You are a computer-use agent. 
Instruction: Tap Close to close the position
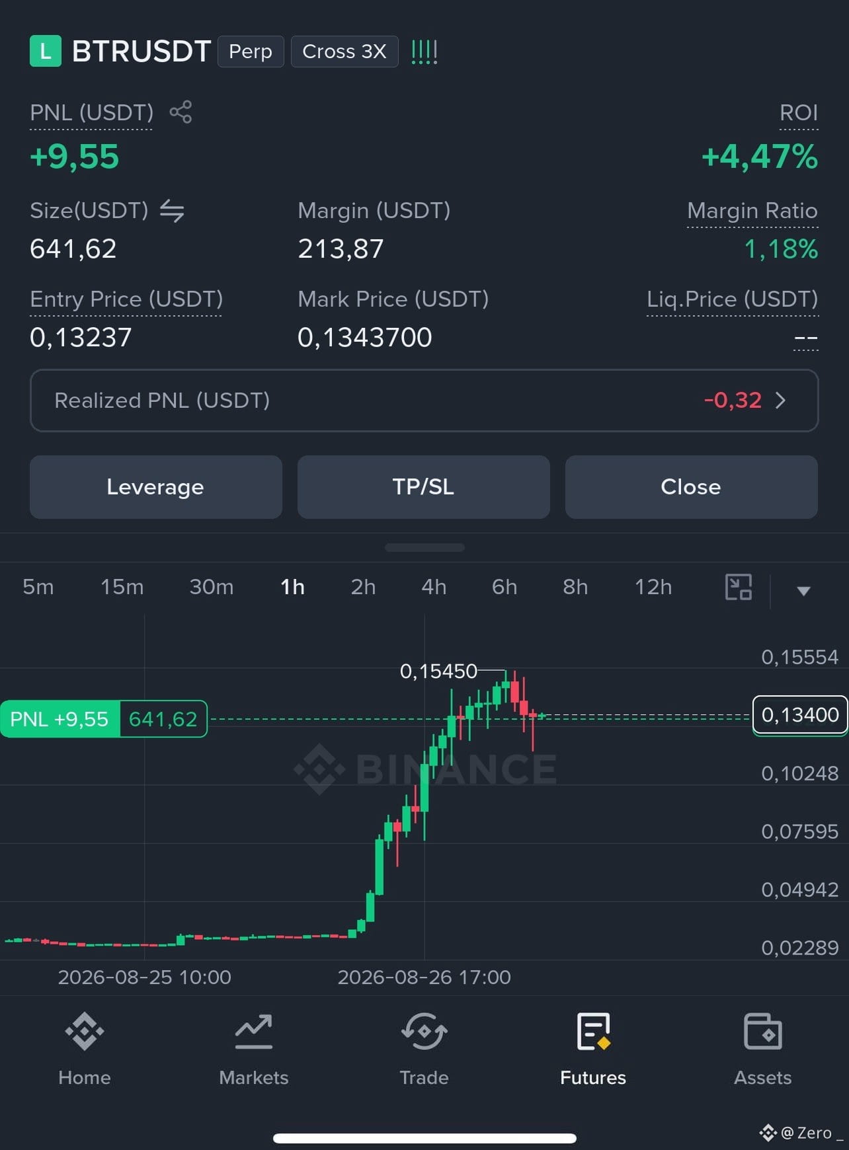(692, 487)
